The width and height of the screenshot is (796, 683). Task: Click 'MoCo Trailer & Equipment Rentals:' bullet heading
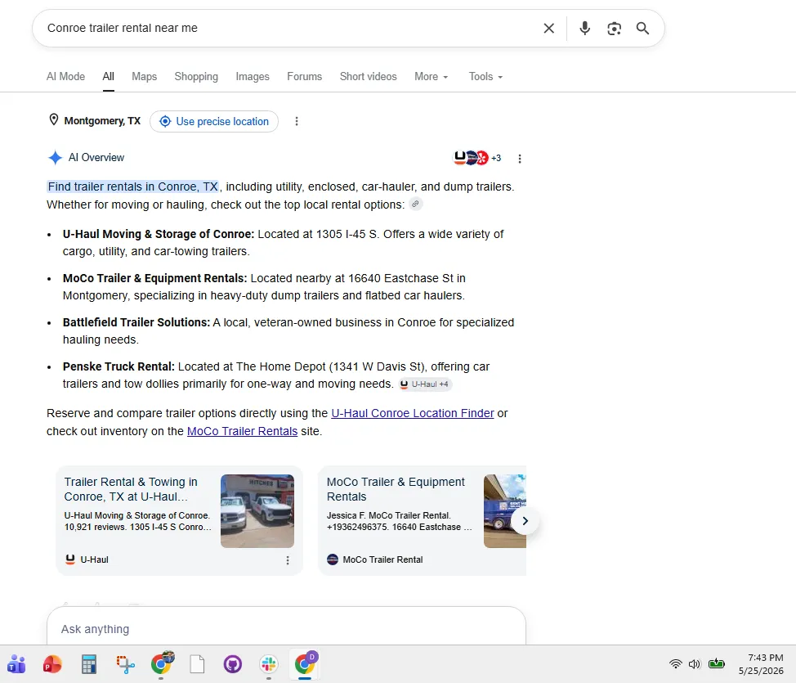click(154, 278)
